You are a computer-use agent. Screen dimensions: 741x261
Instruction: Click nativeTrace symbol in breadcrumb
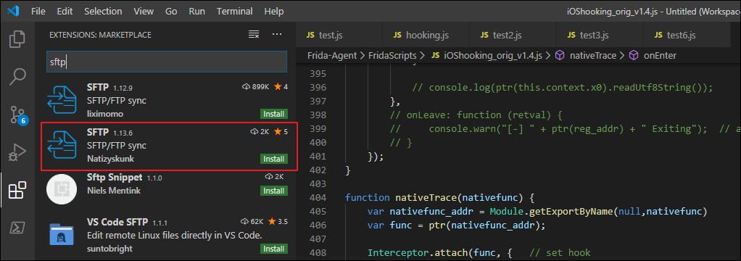pos(592,55)
